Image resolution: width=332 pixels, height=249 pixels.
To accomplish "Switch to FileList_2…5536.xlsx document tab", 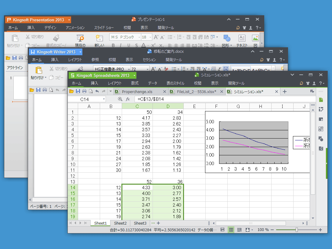I will coord(197,92).
